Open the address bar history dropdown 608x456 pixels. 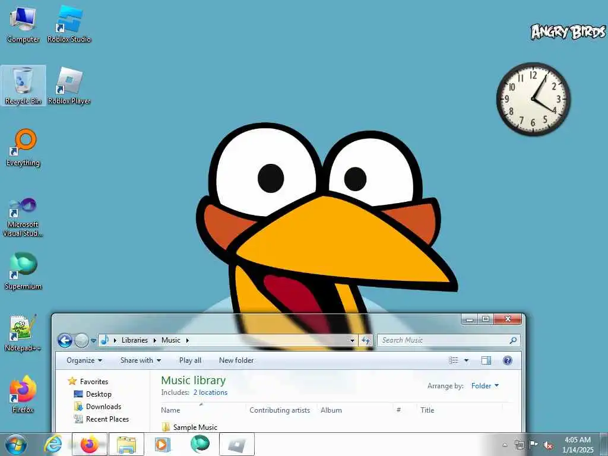pos(352,340)
